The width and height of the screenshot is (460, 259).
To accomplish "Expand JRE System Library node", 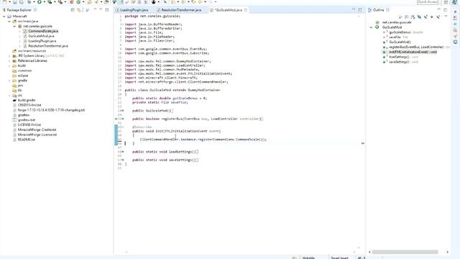I will tap(9, 56).
